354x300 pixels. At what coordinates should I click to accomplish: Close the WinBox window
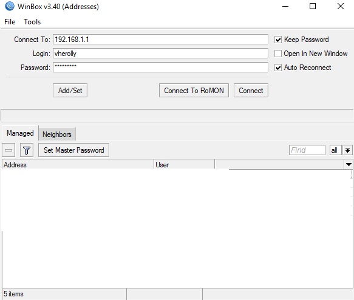[x=341, y=6]
